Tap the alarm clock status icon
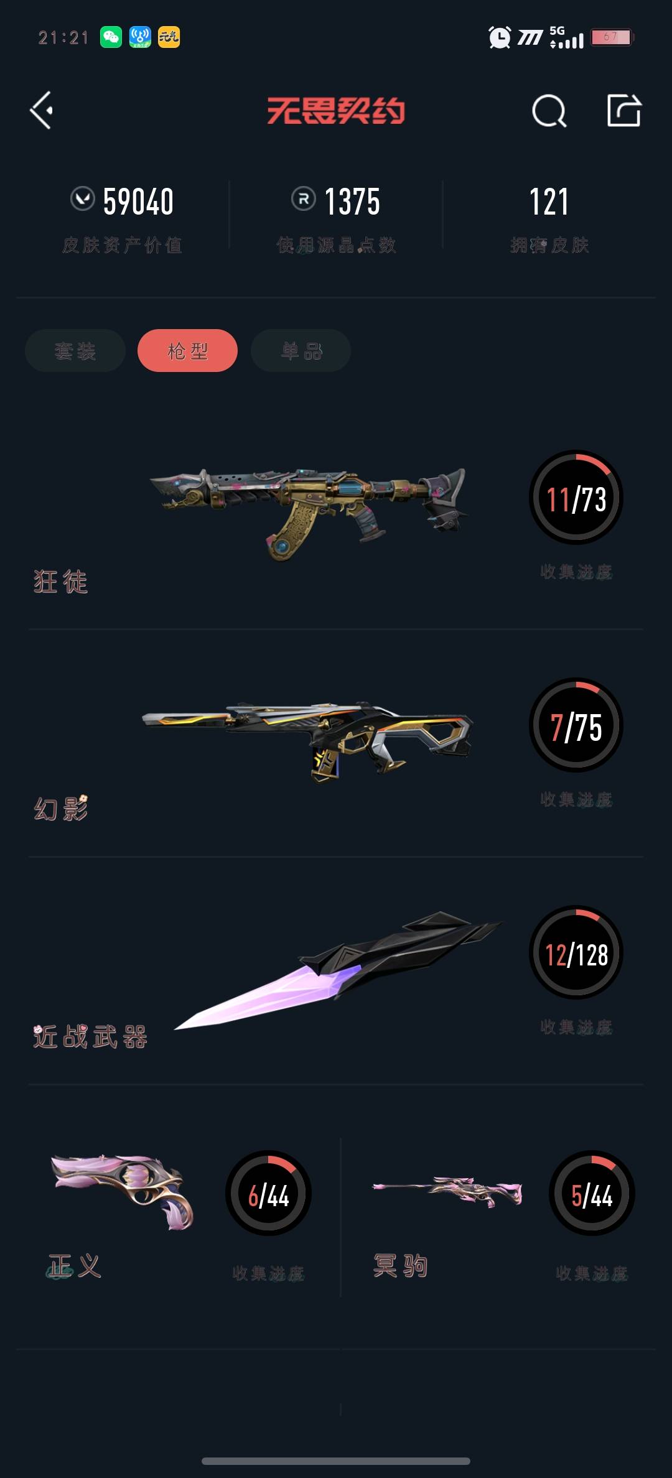This screenshot has width=672, height=1478. point(500,37)
